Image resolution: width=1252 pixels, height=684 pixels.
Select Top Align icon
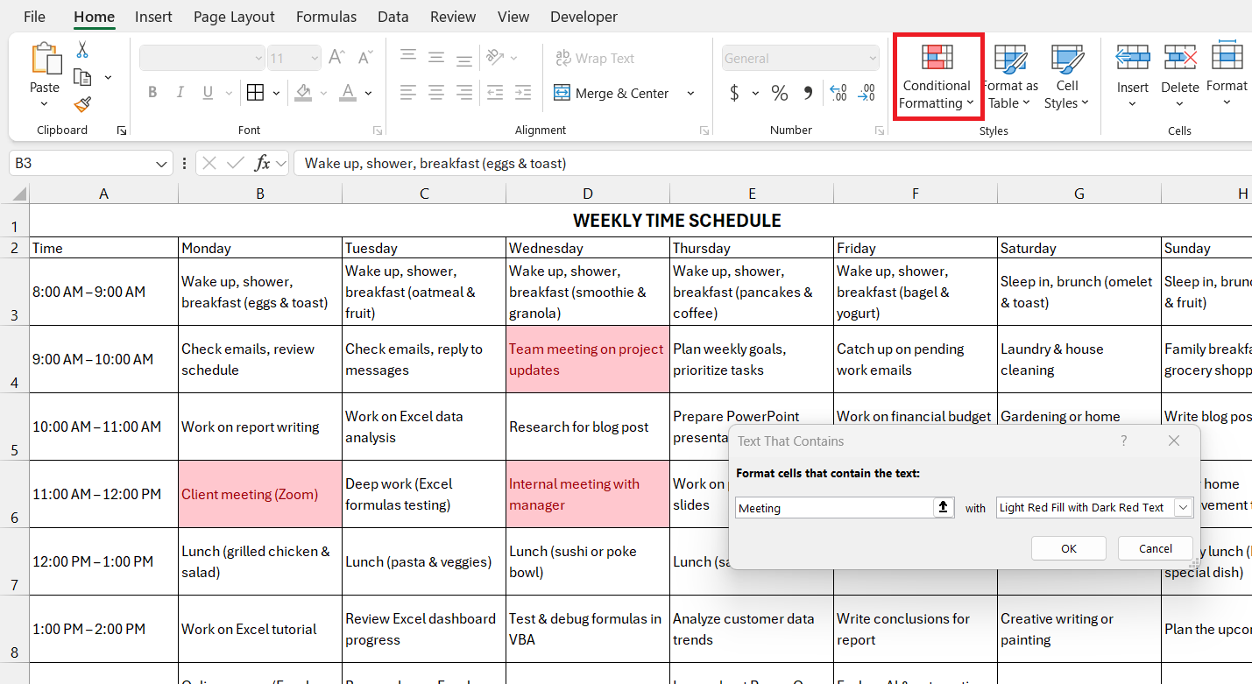pos(407,57)
